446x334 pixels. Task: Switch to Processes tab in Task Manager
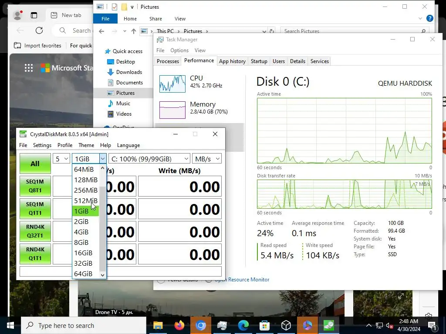coord(168,61)
